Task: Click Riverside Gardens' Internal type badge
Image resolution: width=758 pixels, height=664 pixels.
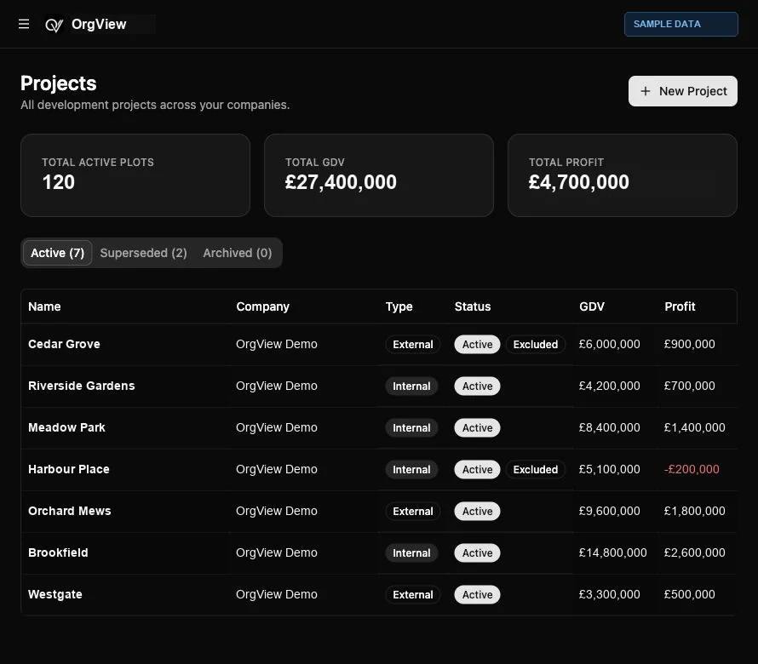Action: [x=411, y=386]
